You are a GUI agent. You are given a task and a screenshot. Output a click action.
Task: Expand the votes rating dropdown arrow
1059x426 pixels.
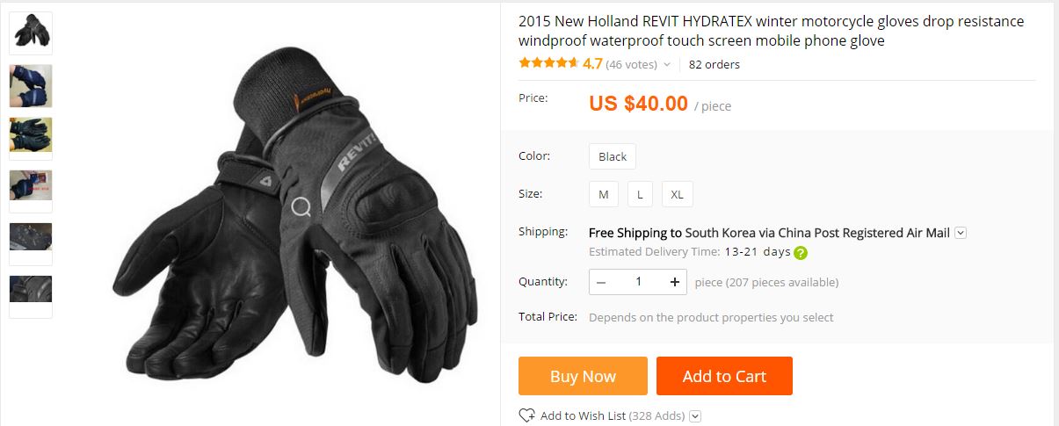pyautogui.click(x=666, y=64)
